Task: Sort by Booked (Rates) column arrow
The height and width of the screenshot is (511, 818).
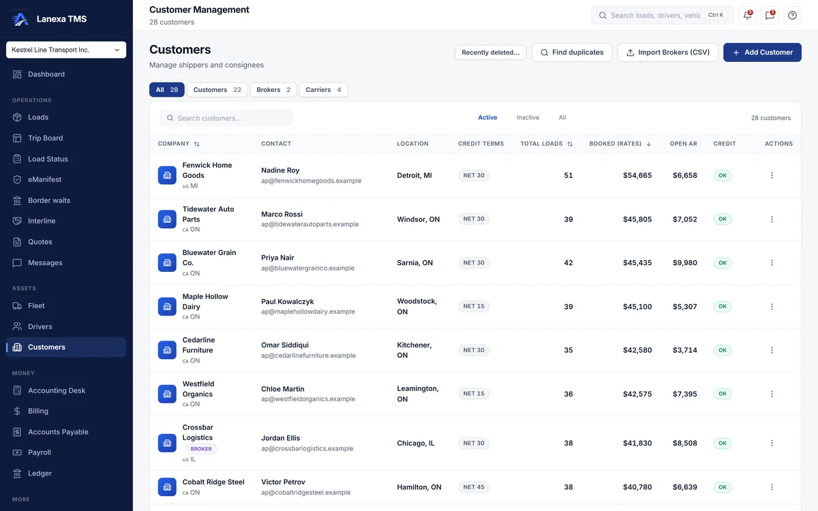Action: (x=648, y=144)
